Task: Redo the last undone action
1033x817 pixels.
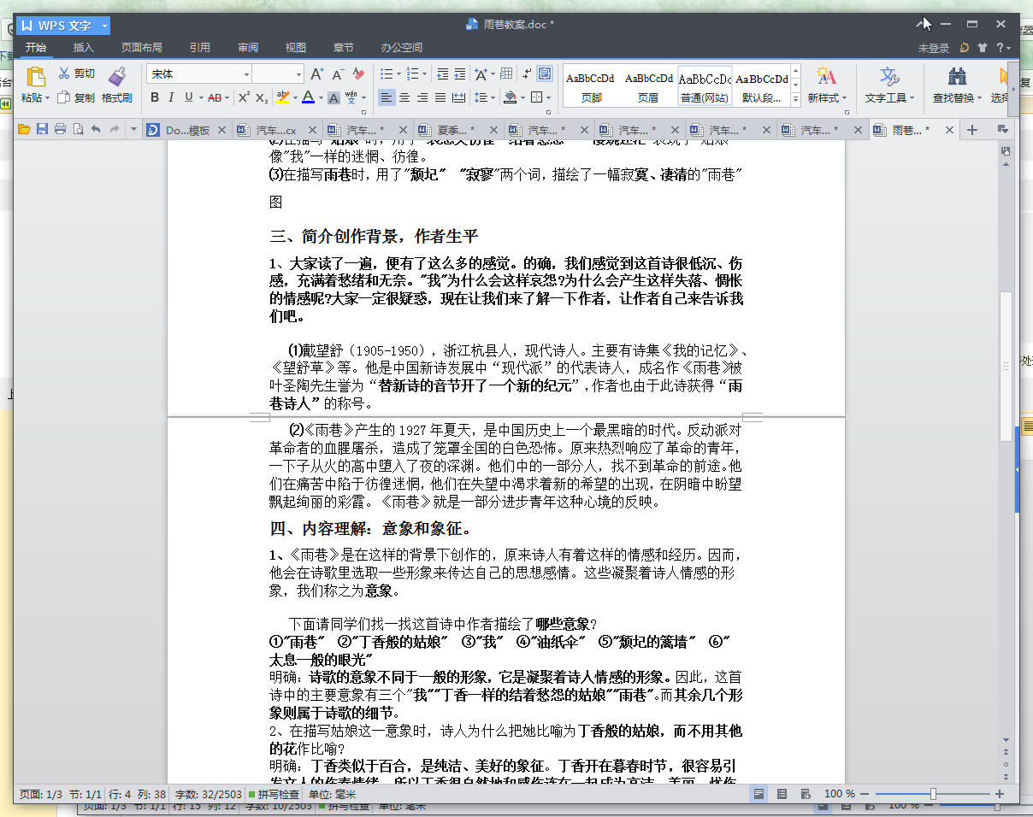Action: pos(114,130)
